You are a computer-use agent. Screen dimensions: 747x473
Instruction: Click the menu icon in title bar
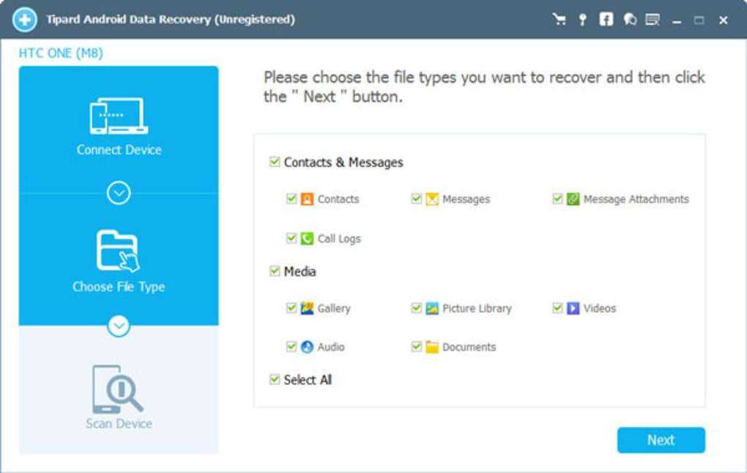pyautogui.click(x=653, y=20)
